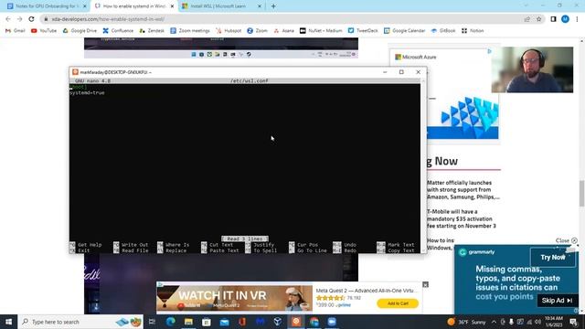Viewport: 585px width, 329px height.
Task: Open the Mail app on the taskbar
Action: pyautogui.click(x=224, y=322)
